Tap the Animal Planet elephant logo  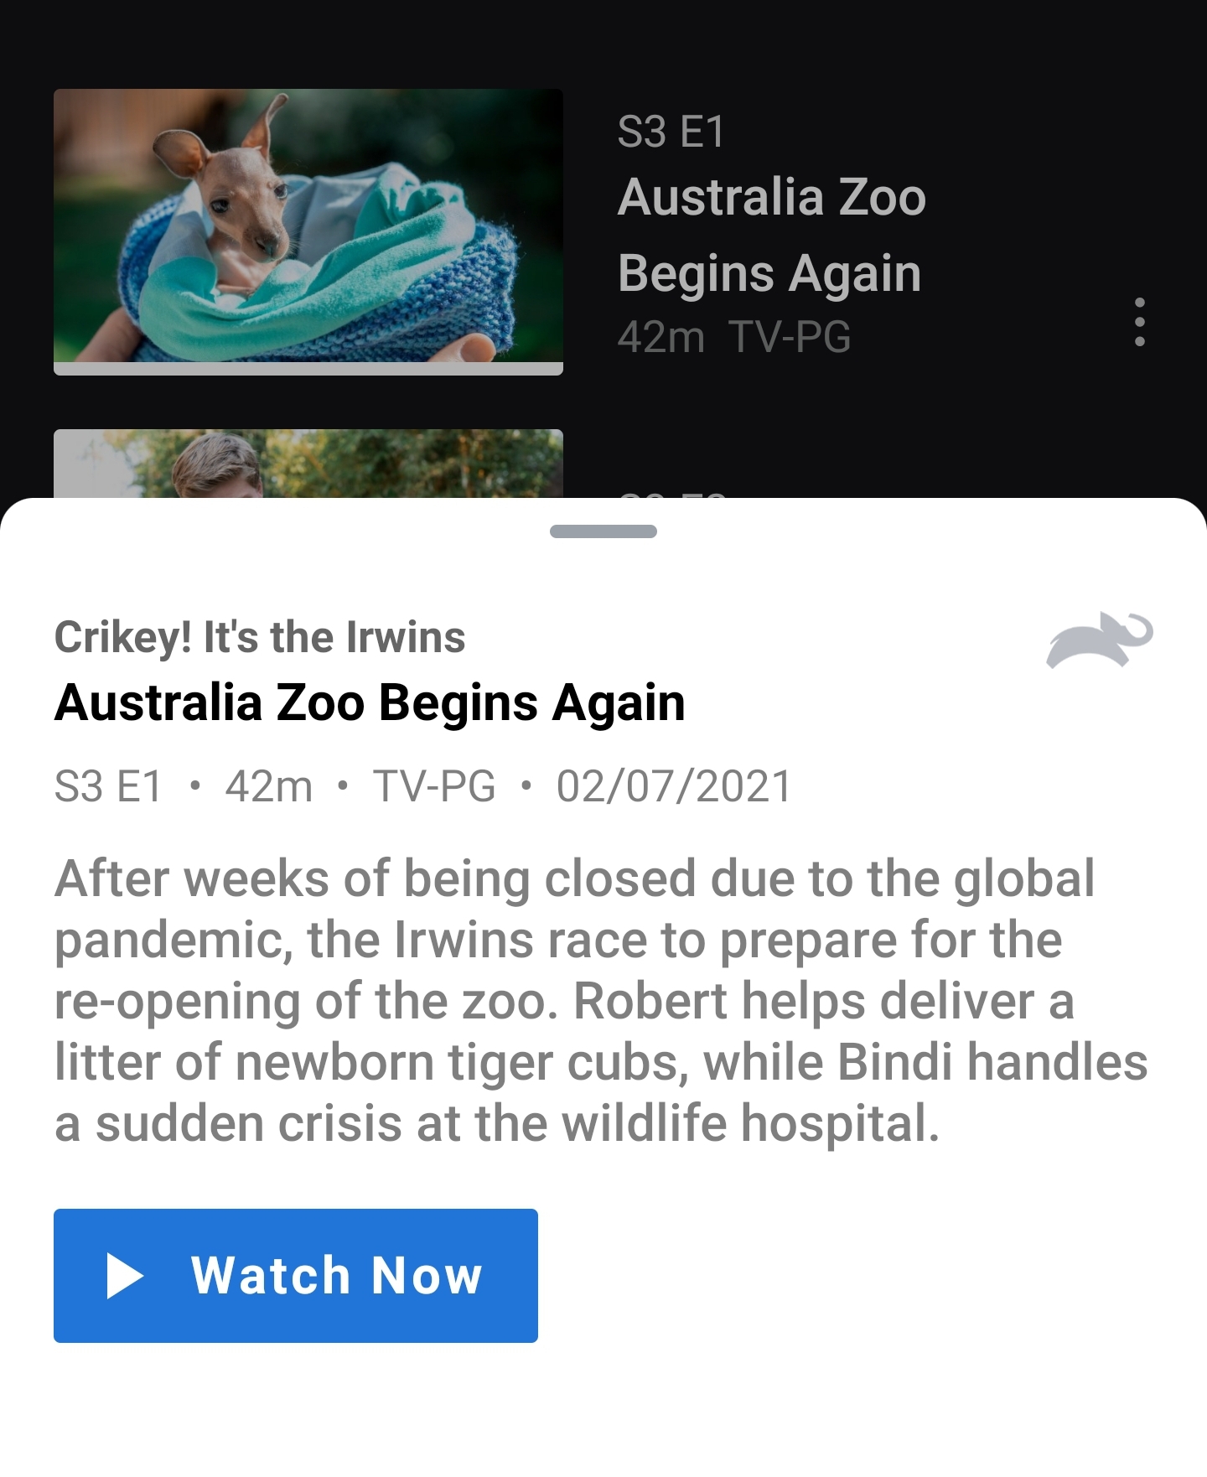coord(1100,640)
